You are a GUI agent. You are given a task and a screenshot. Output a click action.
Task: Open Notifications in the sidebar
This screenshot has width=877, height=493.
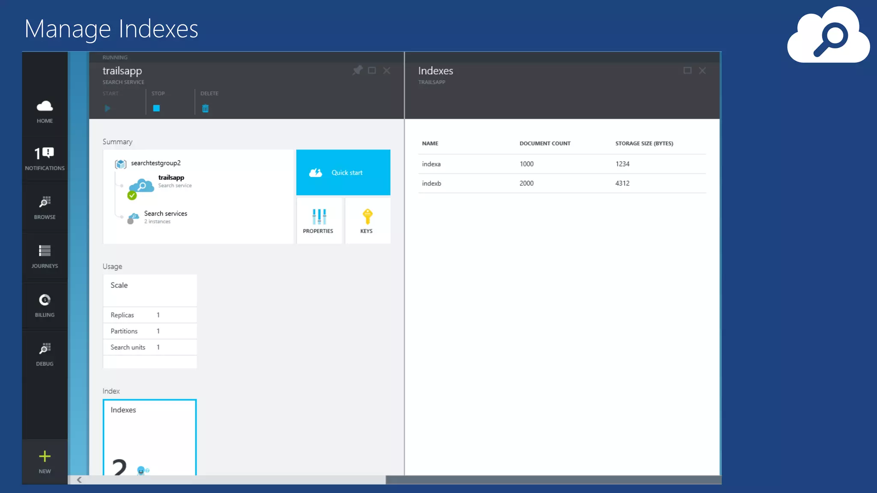click(x=45, y=159)
